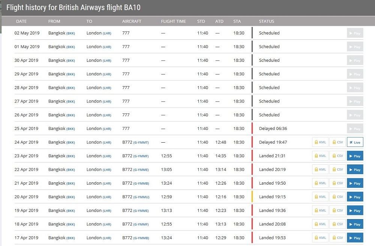Click the DATE column header

pos(21,21)
